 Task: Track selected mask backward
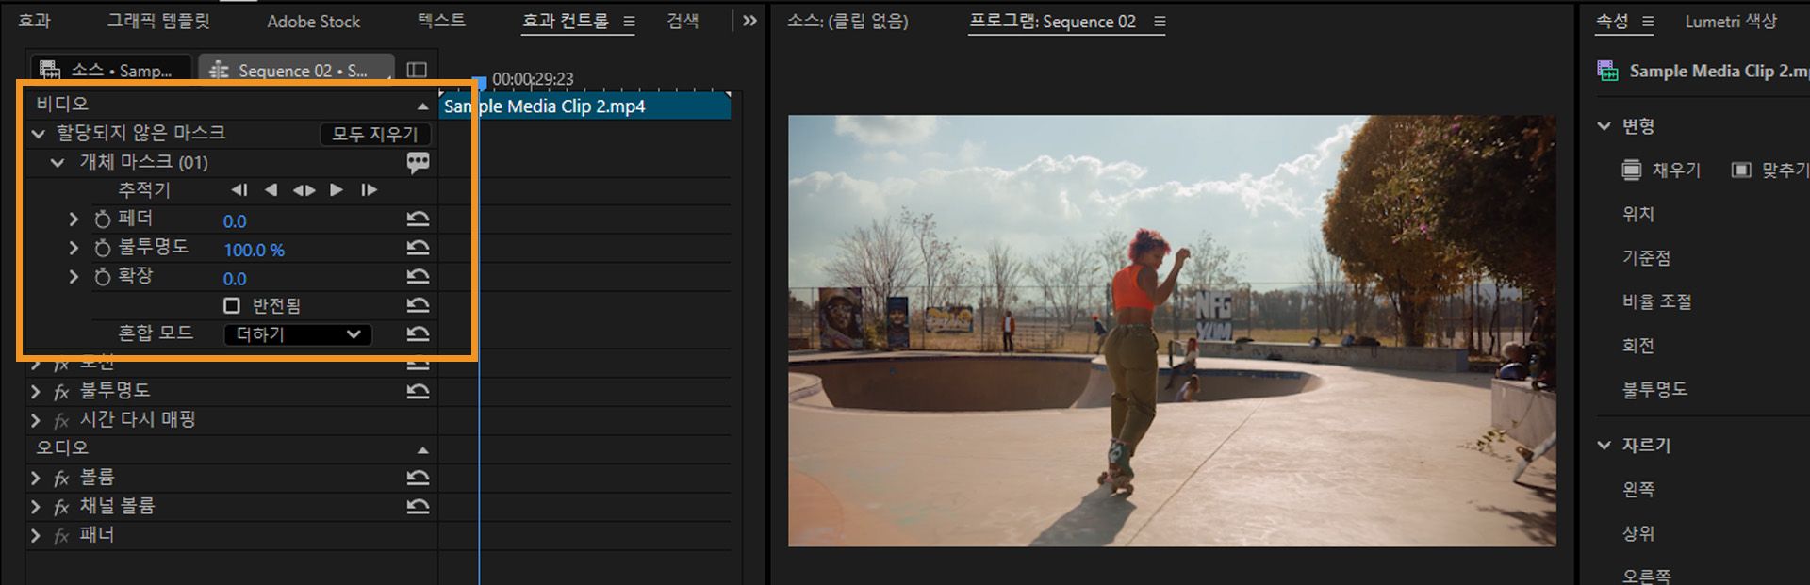(x=271, y=190)
